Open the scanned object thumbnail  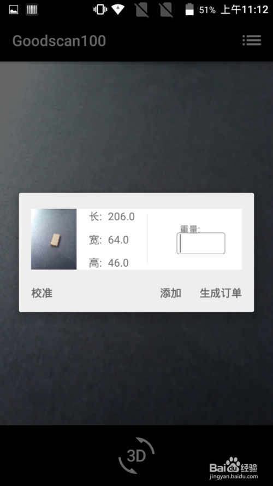click(x=54, y=239)
